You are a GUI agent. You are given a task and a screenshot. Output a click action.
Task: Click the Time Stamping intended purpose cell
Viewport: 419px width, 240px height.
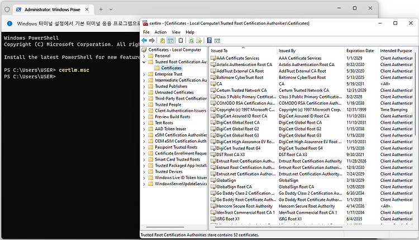tap(394, 110)
